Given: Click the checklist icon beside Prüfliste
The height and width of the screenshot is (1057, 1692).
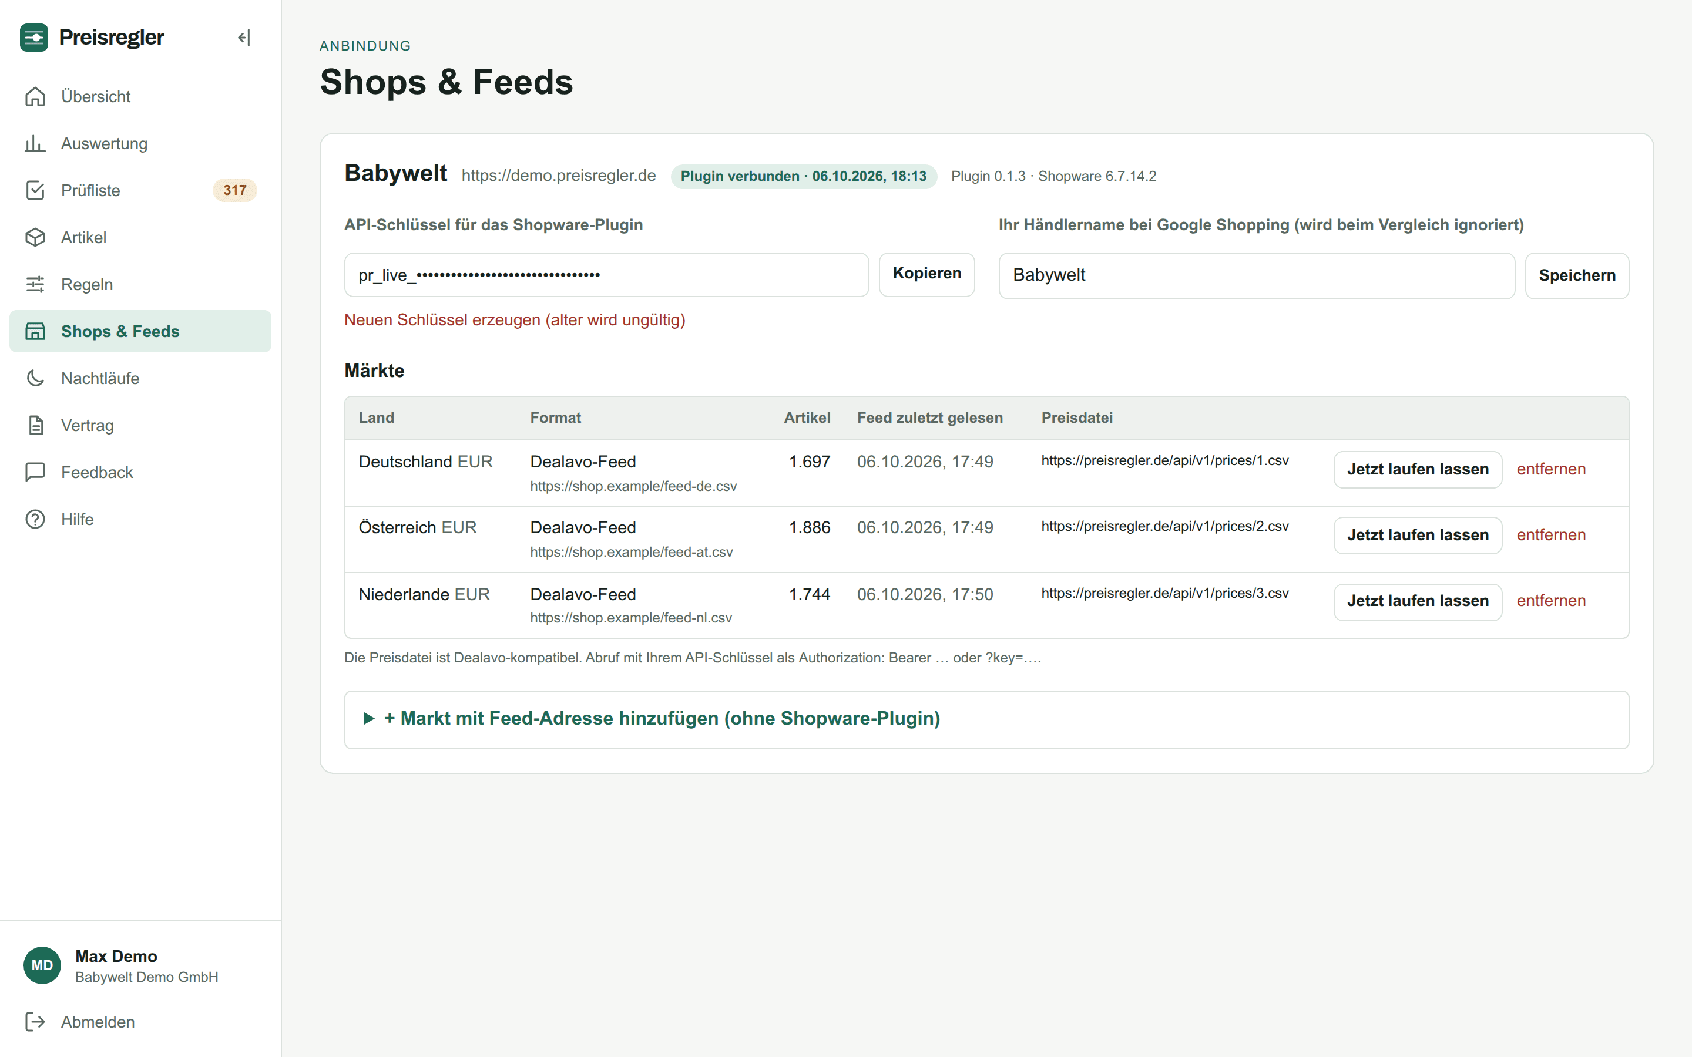Looking at the screenshot, I should (35, 190).
